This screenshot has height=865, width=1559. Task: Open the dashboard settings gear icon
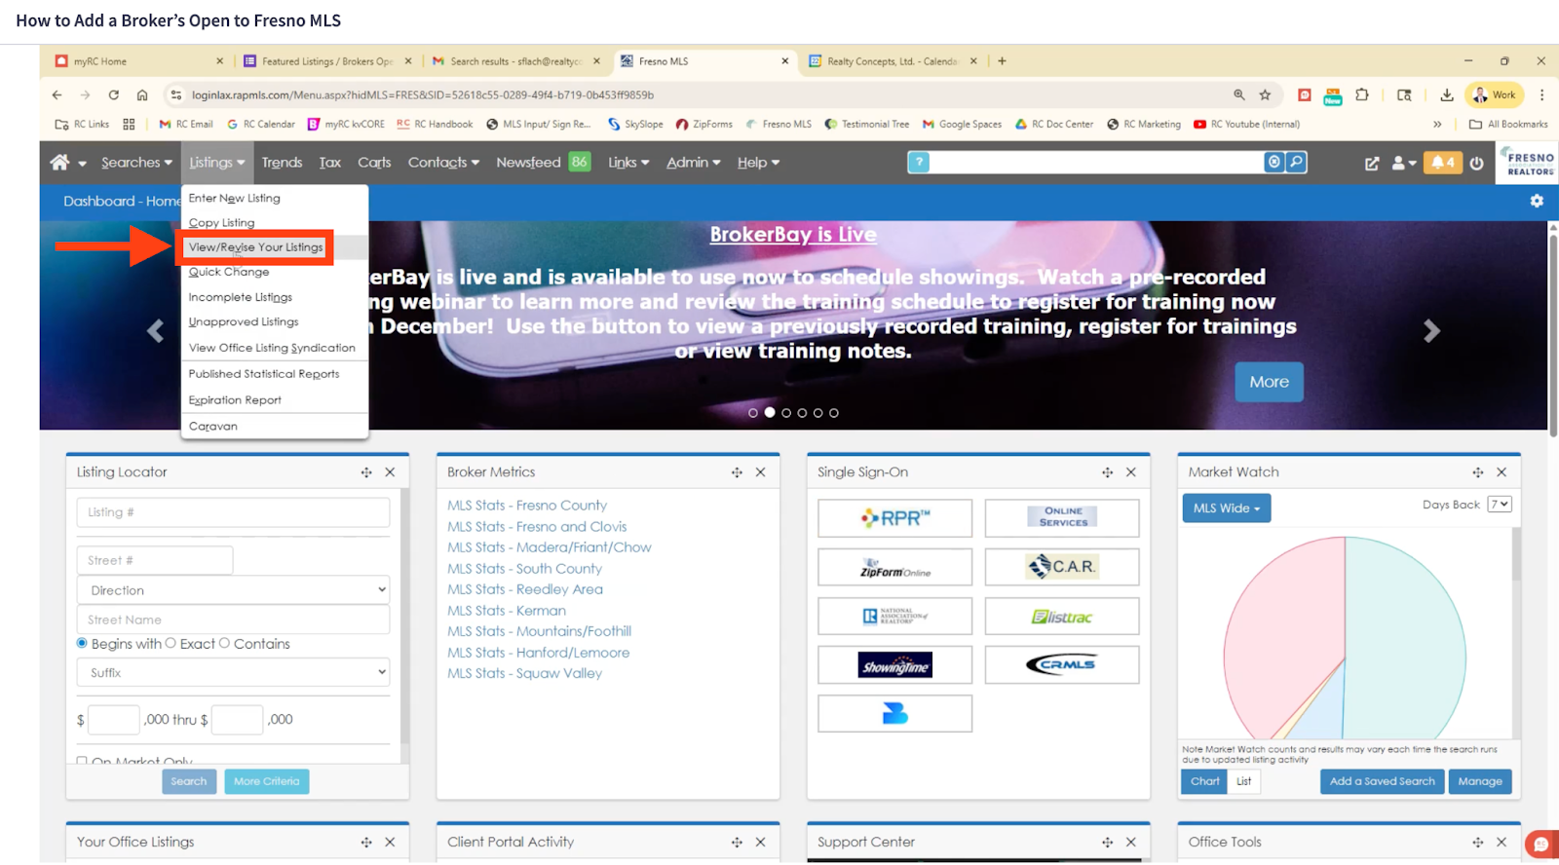coord(1537,201)
